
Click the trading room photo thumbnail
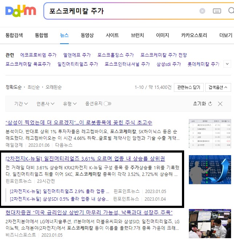point(210,224)
